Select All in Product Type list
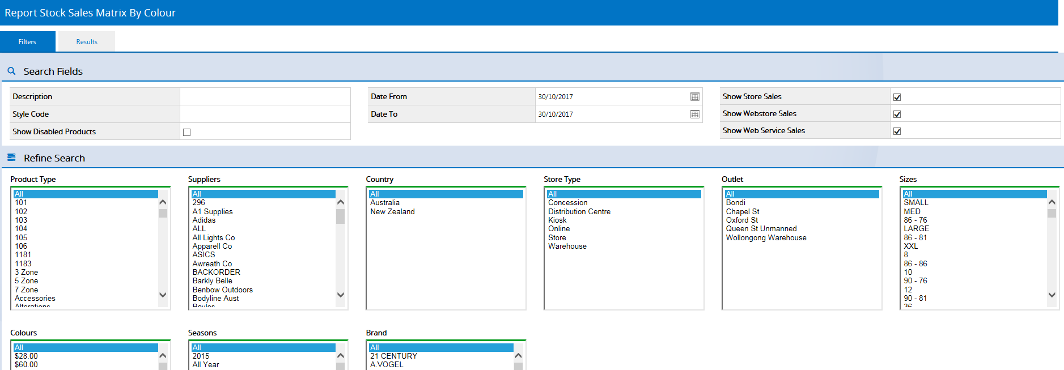This screenshot has width=1064, height=370. tap(86, 194)
